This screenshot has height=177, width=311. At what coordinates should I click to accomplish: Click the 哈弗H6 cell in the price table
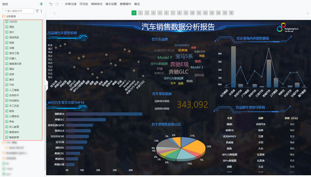pyautogui.click(x=229, y=130)
